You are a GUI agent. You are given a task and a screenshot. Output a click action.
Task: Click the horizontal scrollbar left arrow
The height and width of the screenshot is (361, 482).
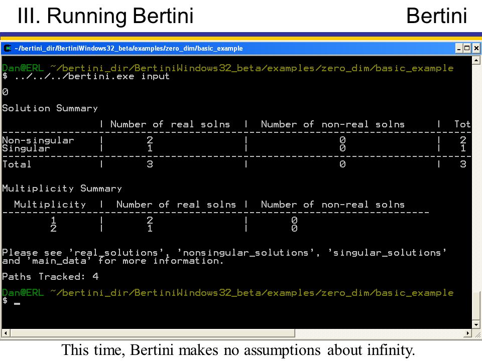coord(6,333)
